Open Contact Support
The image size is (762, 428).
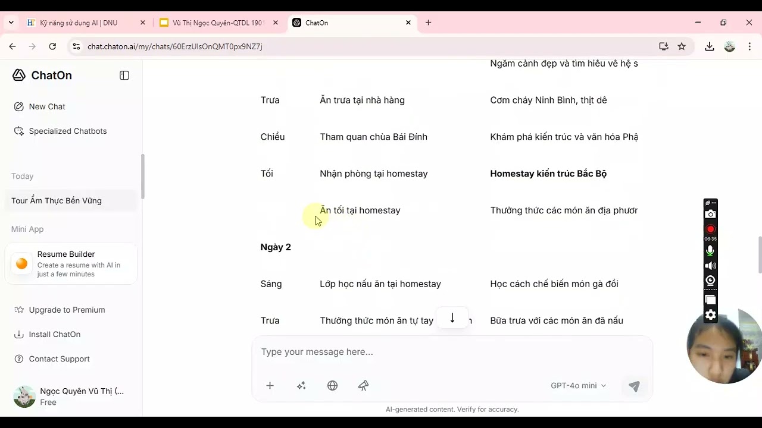[52, 358]
